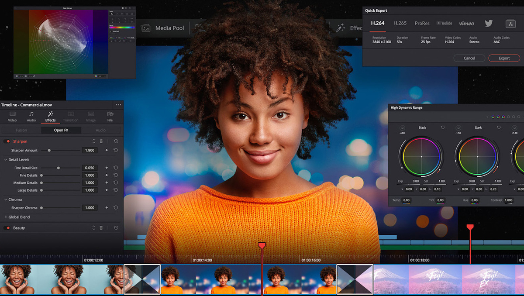This screenshot has width=524, height=296.
Task: Select the Fuji FX title clip thumbnail
Action: click(488, 279)
